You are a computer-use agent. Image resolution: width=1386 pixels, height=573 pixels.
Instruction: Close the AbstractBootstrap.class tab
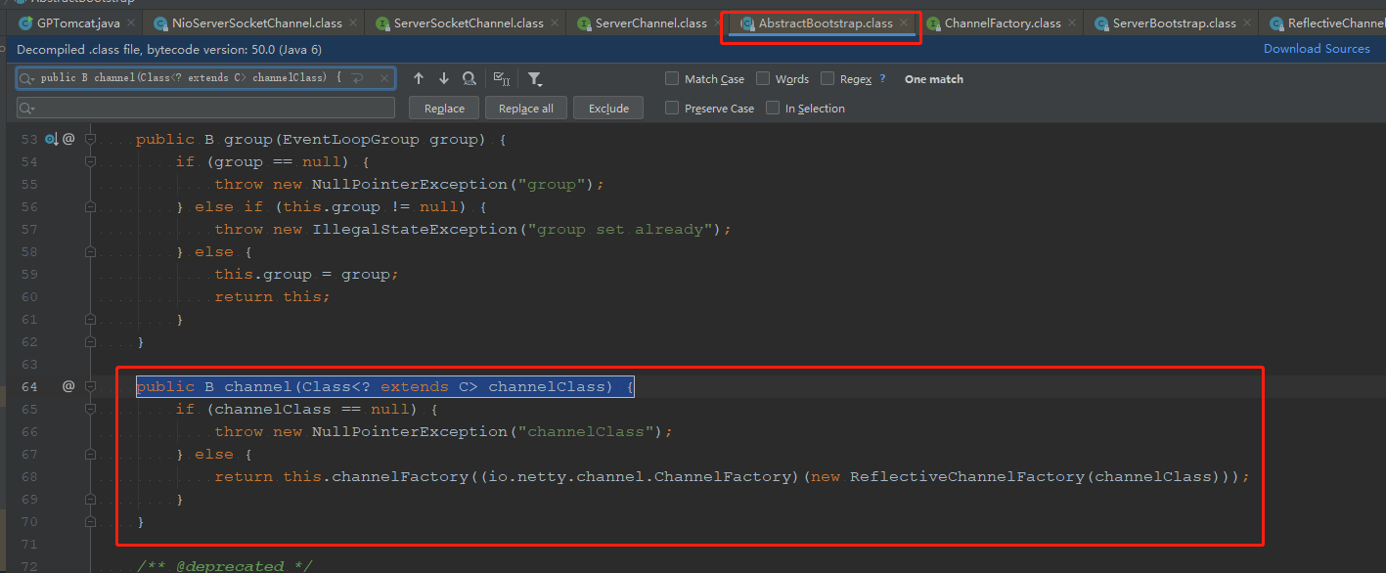coord(904,22)
